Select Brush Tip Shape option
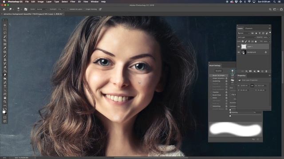 click(218, 76)
